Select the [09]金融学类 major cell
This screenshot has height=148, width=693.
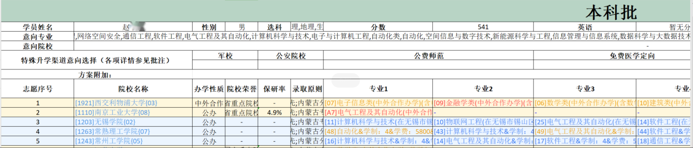pos(483,103)
